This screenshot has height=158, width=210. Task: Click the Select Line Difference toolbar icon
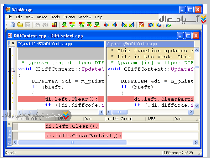55,25
